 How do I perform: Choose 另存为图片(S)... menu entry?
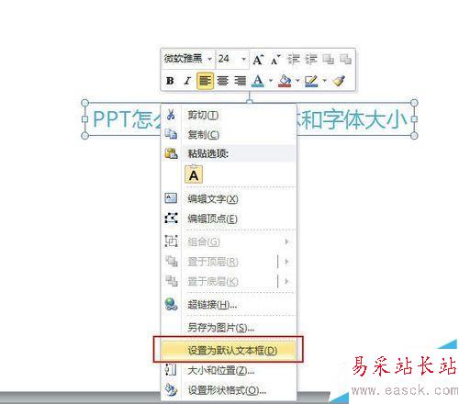229,328
